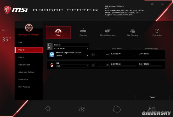Image resolution: width=173 pixels, height=117 pixels.
Task: Toggle block icon for QQ application
Action: (93, 65)
